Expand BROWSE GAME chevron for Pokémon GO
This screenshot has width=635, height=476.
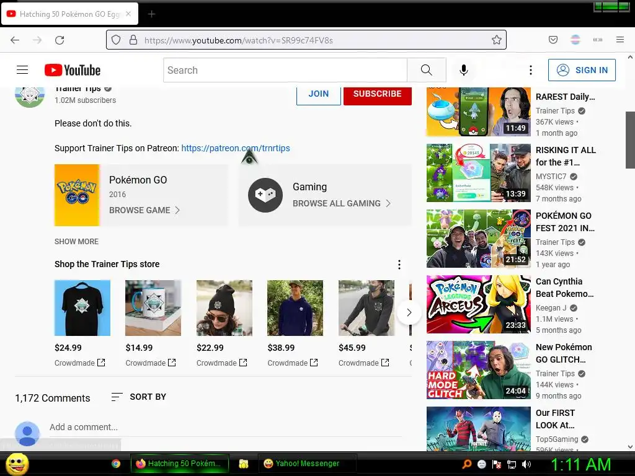pyautogui.click(x=177, y=210)
